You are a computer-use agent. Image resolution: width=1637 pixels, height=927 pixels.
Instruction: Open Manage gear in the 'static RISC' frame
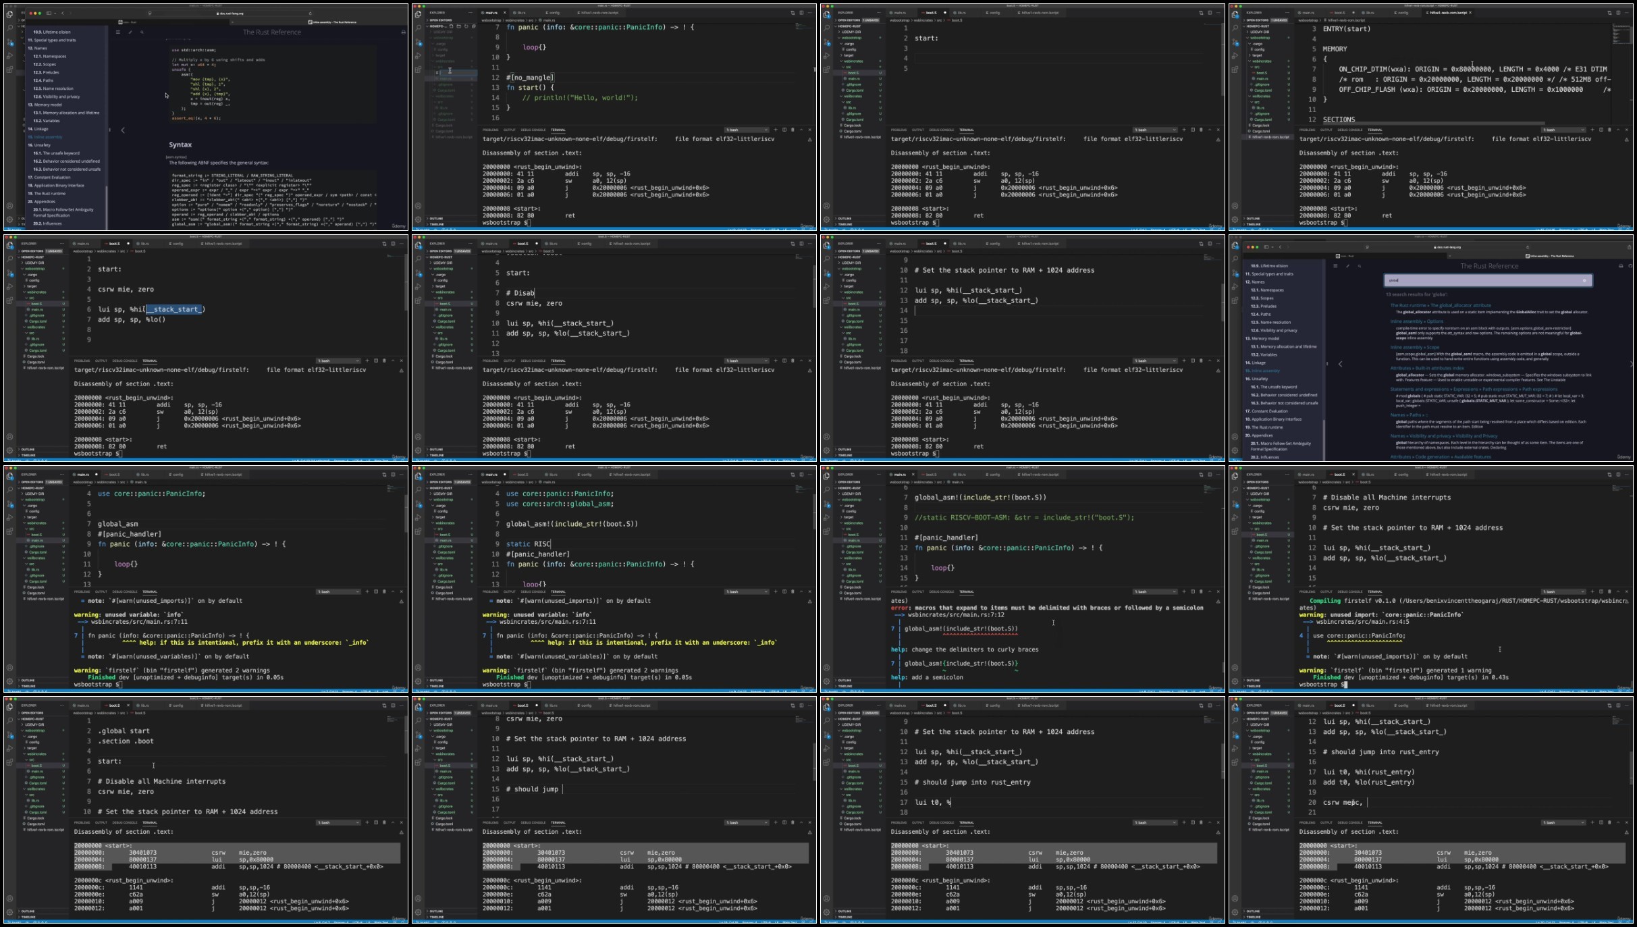pyautogui.click(x=419, y=681)
